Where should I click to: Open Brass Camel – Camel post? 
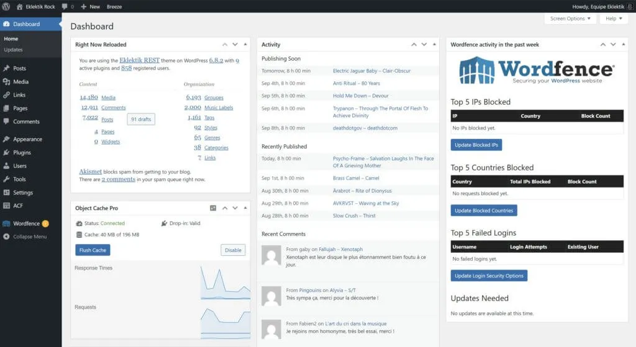356,178
